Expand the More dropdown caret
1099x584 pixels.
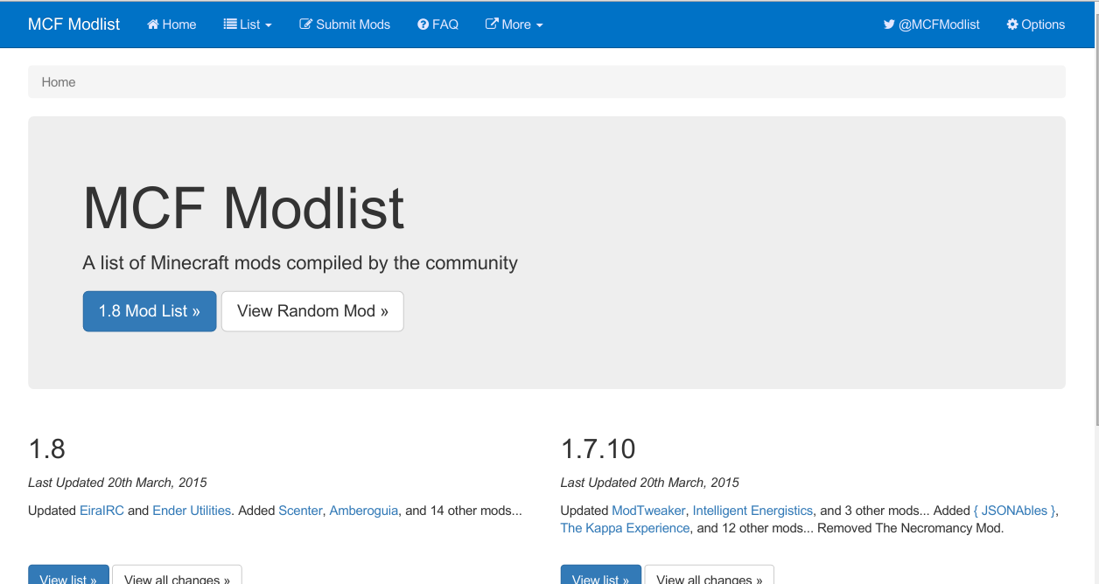click(x=540, y=25)
